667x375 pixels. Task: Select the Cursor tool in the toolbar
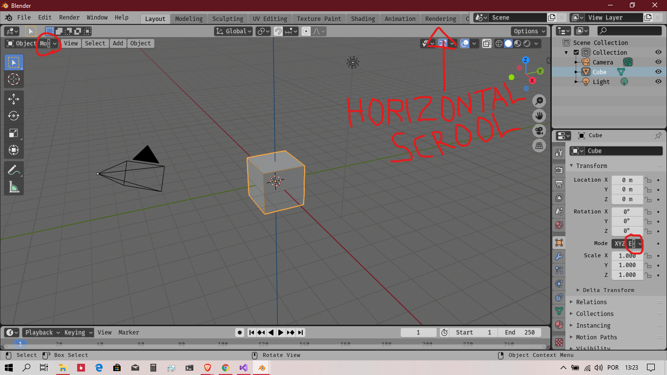(x=14, y=79)
